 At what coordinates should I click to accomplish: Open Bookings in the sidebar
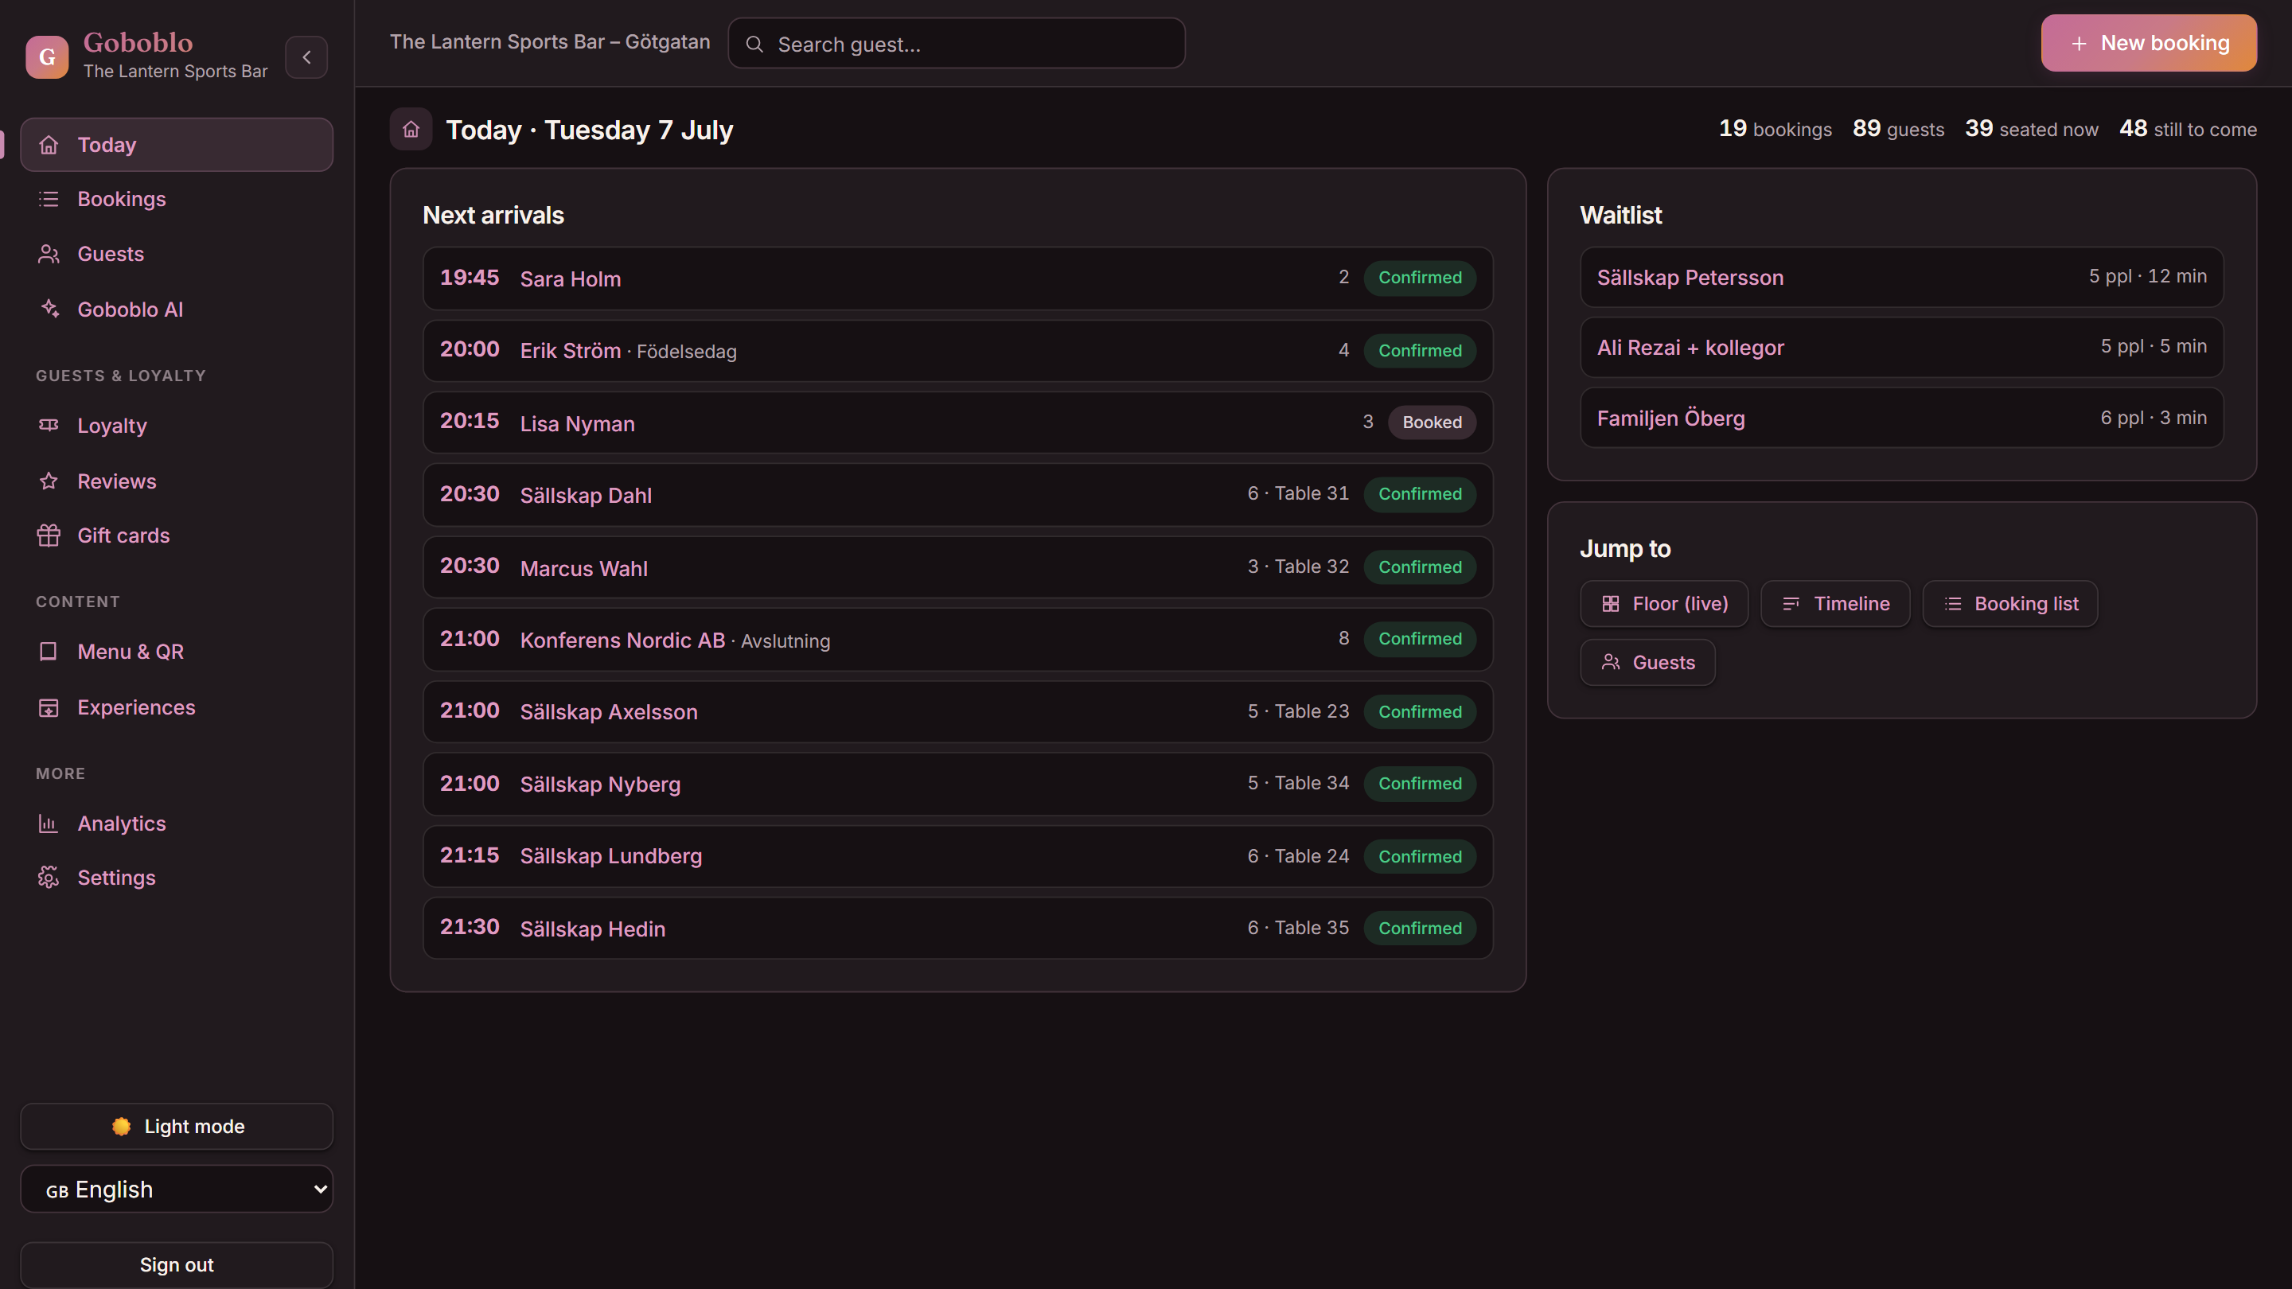(177, 199)
